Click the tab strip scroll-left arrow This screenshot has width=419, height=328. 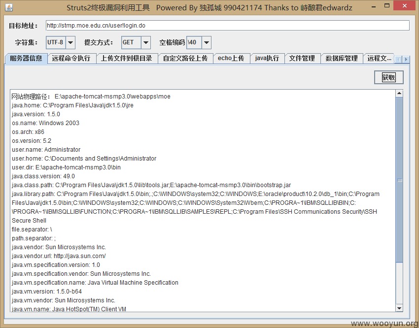[x=399, y=59]
